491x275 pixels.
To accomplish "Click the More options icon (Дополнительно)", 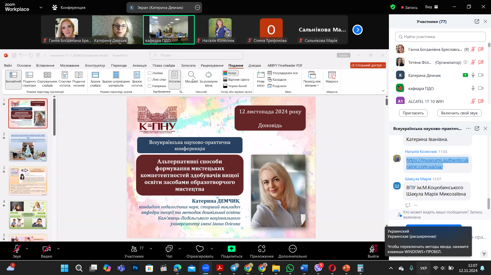I will coord(292,249).
